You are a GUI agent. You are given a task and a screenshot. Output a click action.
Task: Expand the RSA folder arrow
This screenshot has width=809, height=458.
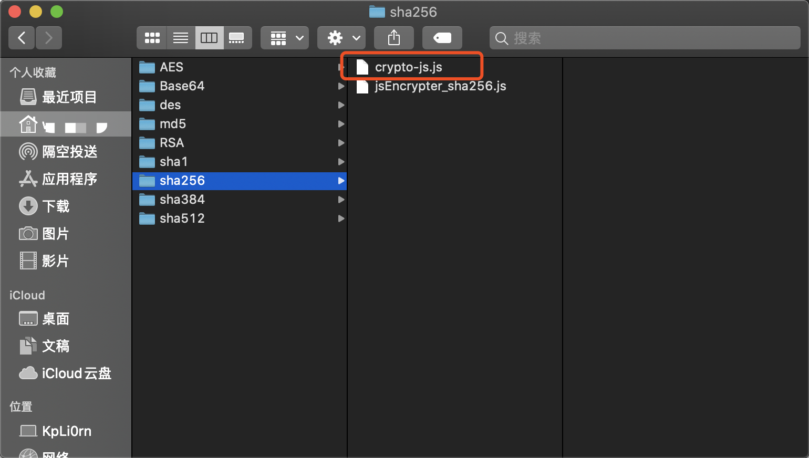(341, 143)
